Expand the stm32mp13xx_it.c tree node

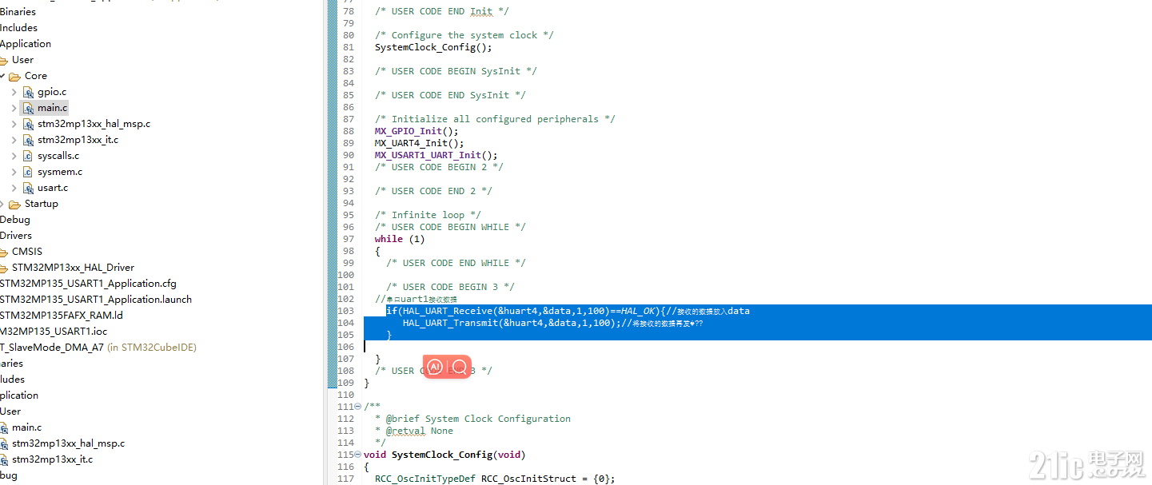coord(13,139)
